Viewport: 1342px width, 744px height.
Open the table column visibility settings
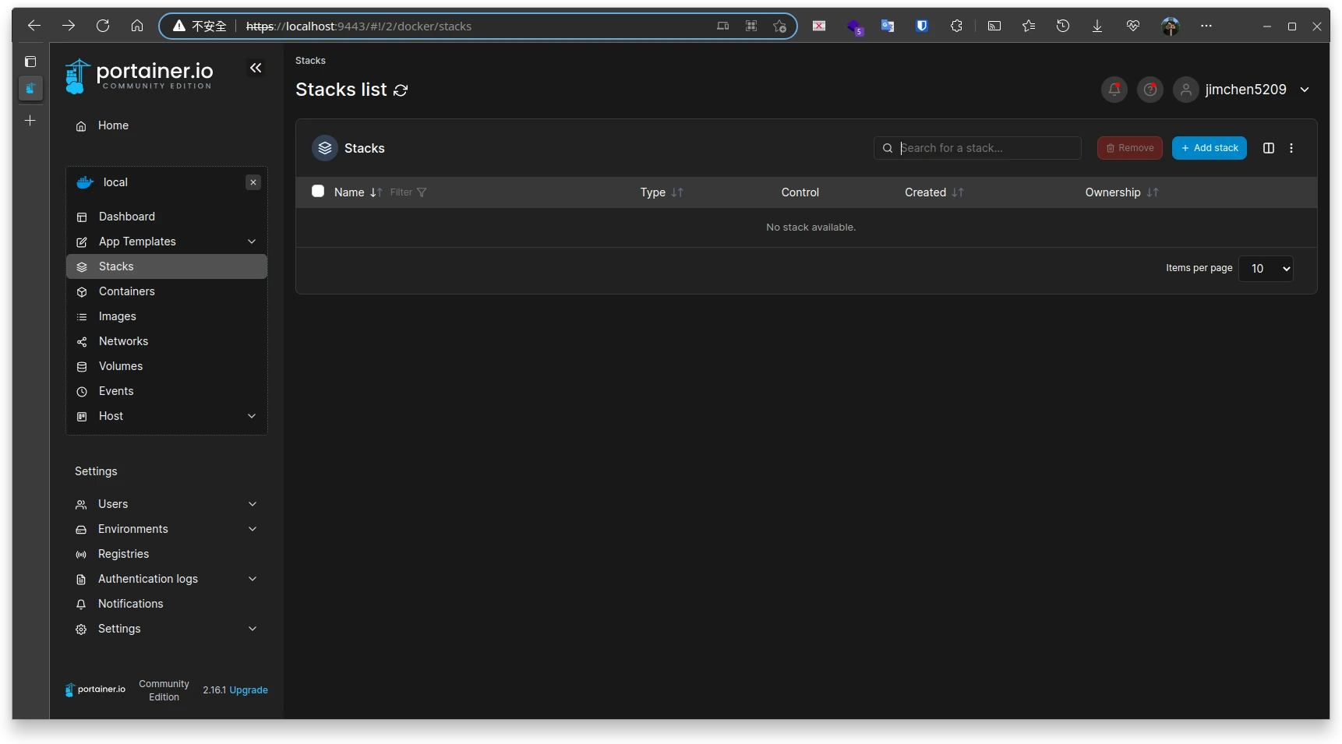(x=1268, y=148)
